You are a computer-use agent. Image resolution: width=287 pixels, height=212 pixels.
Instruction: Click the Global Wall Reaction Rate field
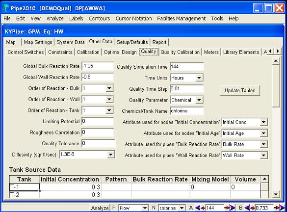point(97,77)
